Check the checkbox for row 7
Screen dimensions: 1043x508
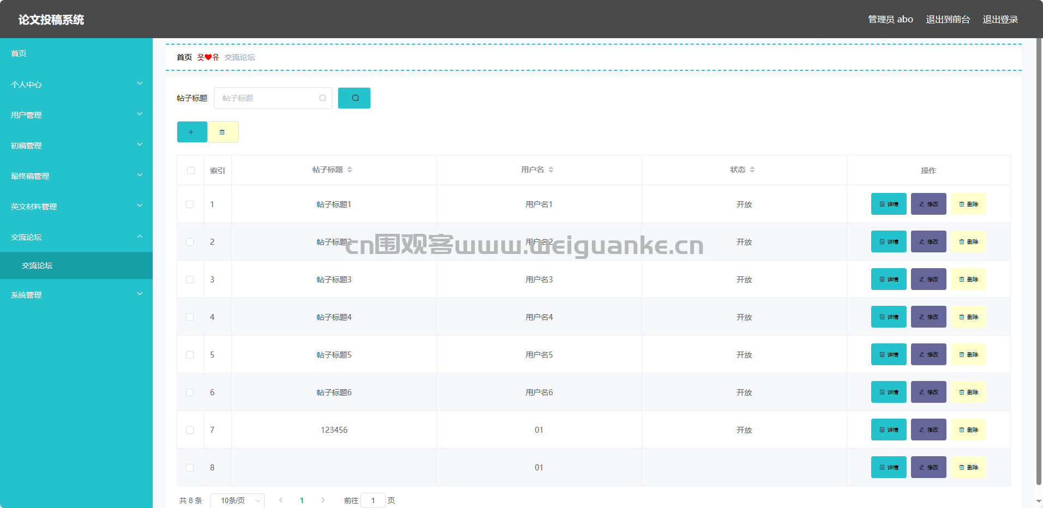(x=190, y=430)
